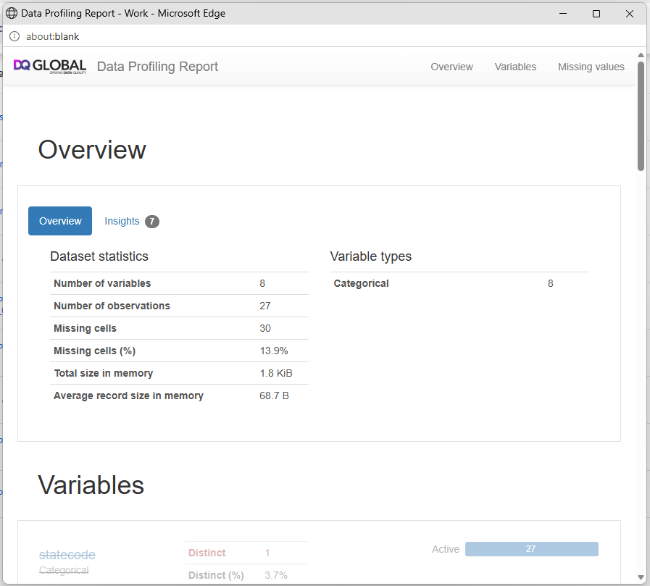Viewport: 650px width, 586px height.
Task: Click the 'Distinct (%)' label
Action: [x=216, y=575]
